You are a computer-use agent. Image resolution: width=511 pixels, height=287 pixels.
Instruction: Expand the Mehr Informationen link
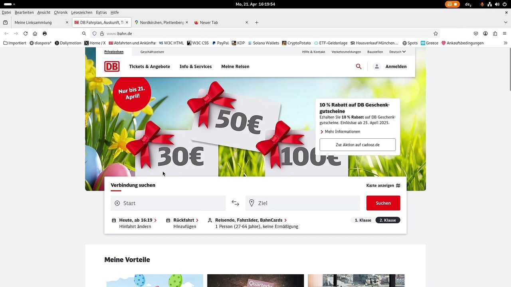click(340, 132)
